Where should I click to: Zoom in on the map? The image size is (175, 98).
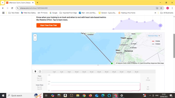point(35,36)
